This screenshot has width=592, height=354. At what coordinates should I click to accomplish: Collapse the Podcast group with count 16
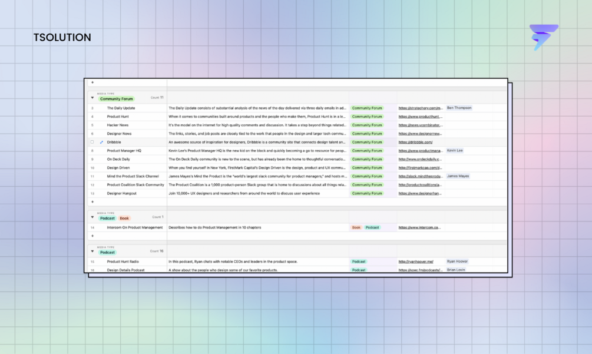92,251
